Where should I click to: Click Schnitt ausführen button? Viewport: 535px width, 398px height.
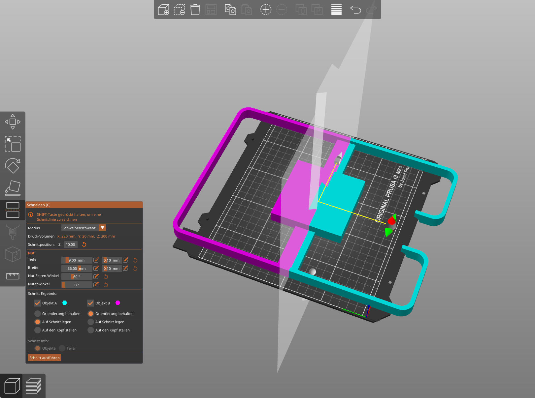pyautogui.click(x=45, y=358)
